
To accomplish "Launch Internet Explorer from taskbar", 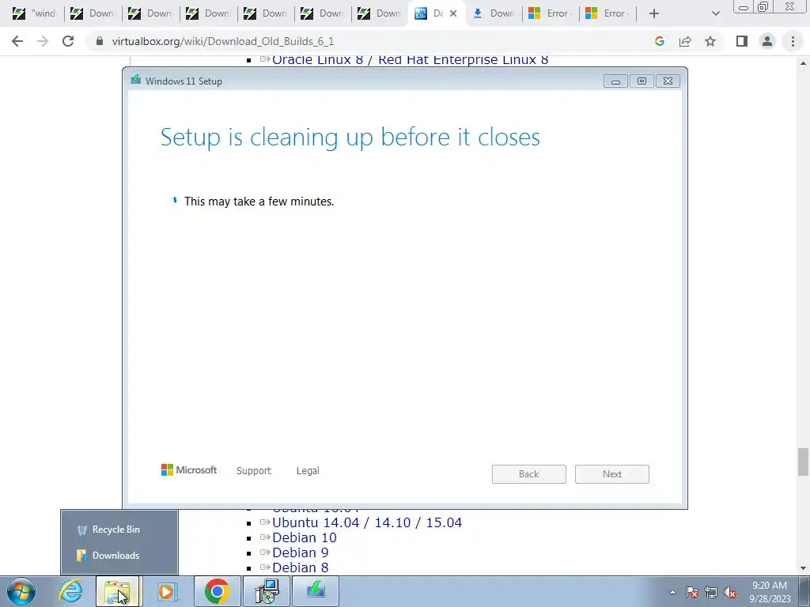I will click(70, 591).
